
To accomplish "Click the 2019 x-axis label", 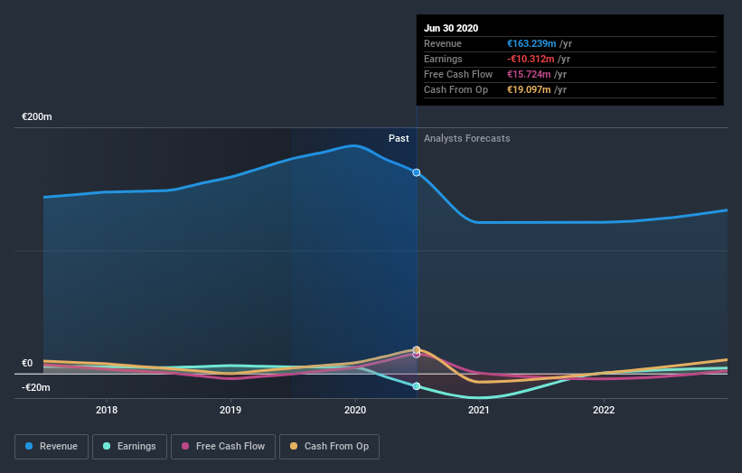I will pyautogui.click(x=230, y=410).
